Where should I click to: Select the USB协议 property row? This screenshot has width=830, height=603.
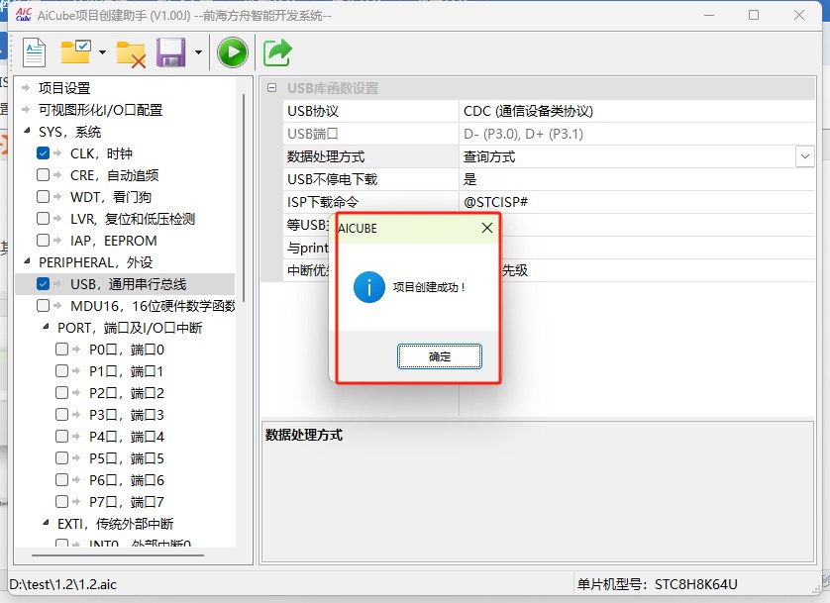click(x=549, y=111)
